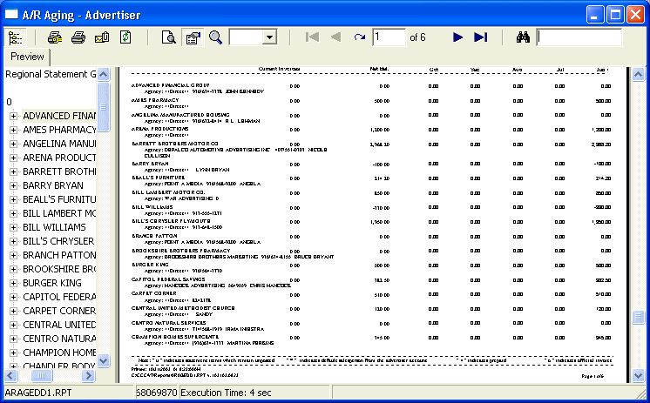Toggle the report properties icon
This screenshot has height=403, width=650.
pos(193,37)
